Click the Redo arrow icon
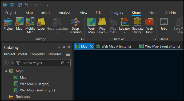184x101 pixels. point(36,5)
